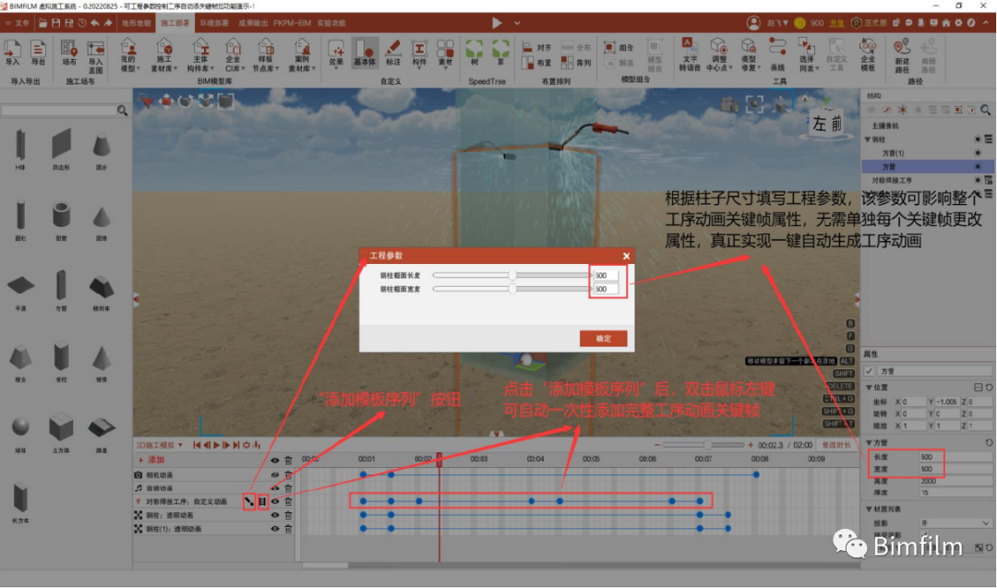This screenshot has width=997, height=588.
Task: Click the 添加 add track button
Action: pos(151,460)
